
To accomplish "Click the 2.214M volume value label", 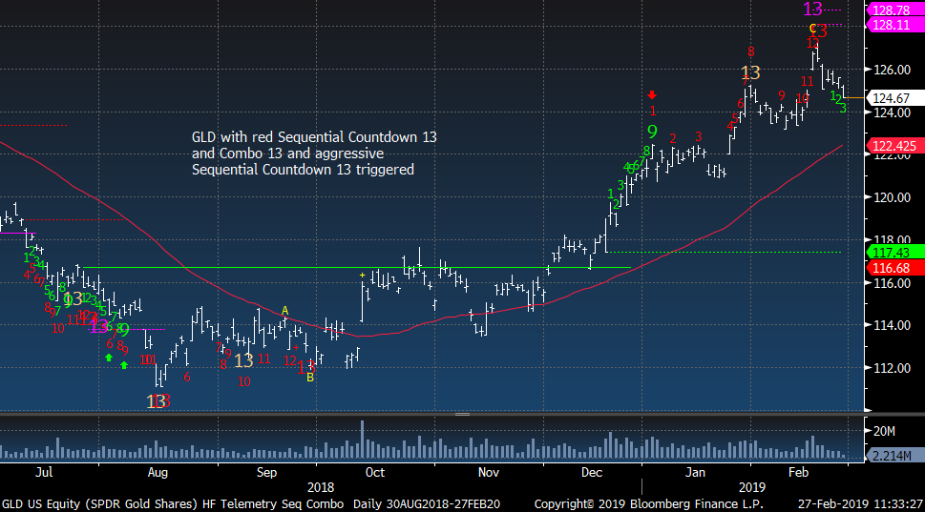I will point(894,456).
